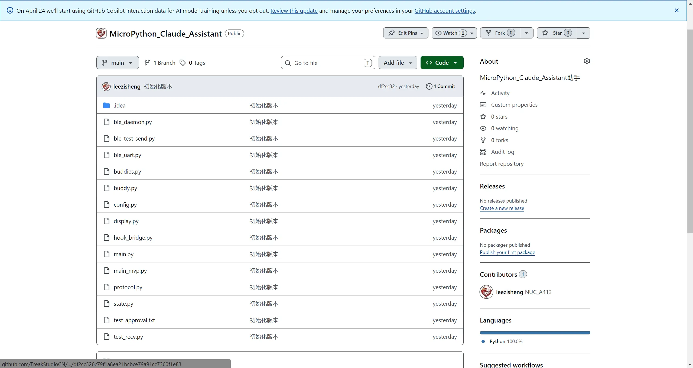
Task: Click the branch icon beside 1 Branch
Action: [147, 63]
